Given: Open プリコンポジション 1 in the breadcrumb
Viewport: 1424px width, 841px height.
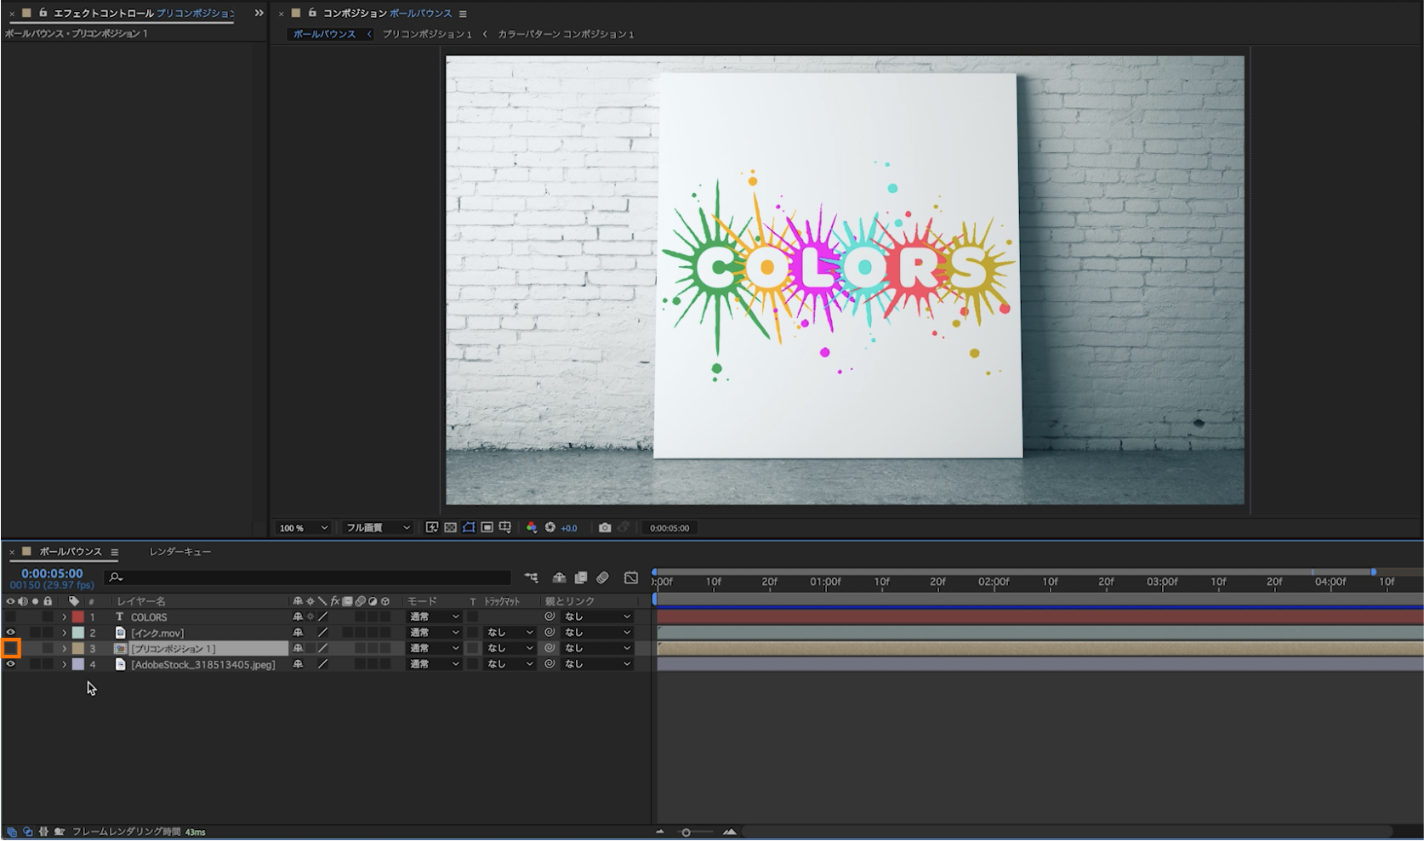Looking at the screenshot, I should pyautogui.click(x=426, y=34).
